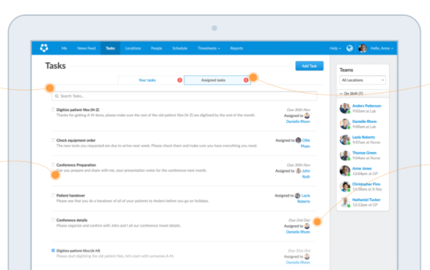
Task: Check the Digitize patient files (N-Z) checkbox
Action: point(53,110)
